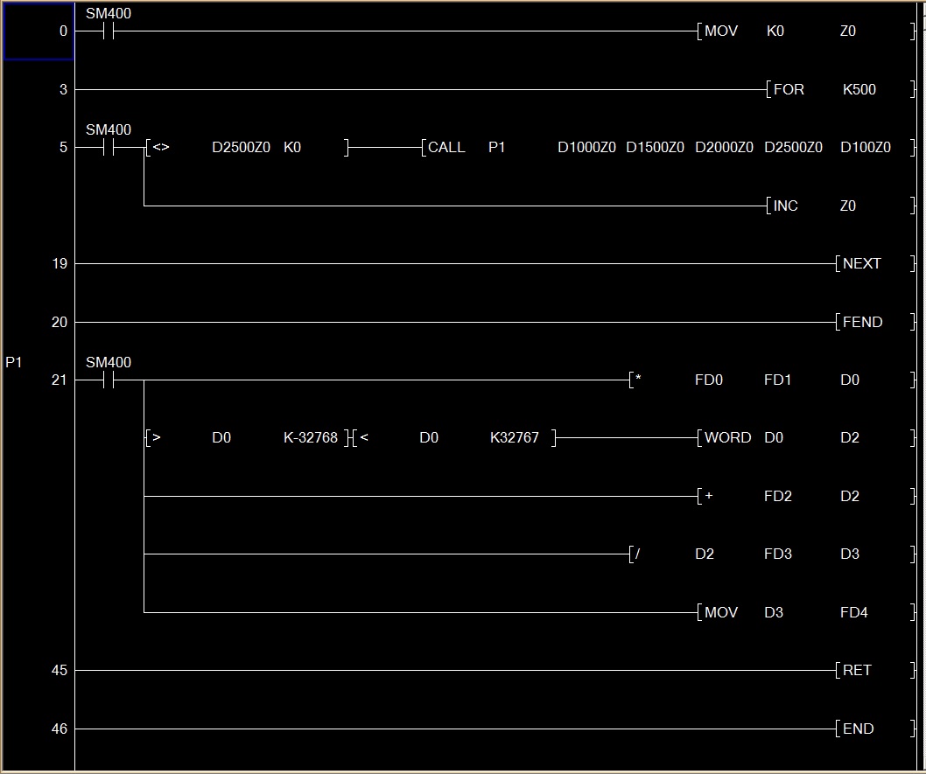Click the SM400 contact on step 5
The image size is (926, 774).
tap(109, 148)
